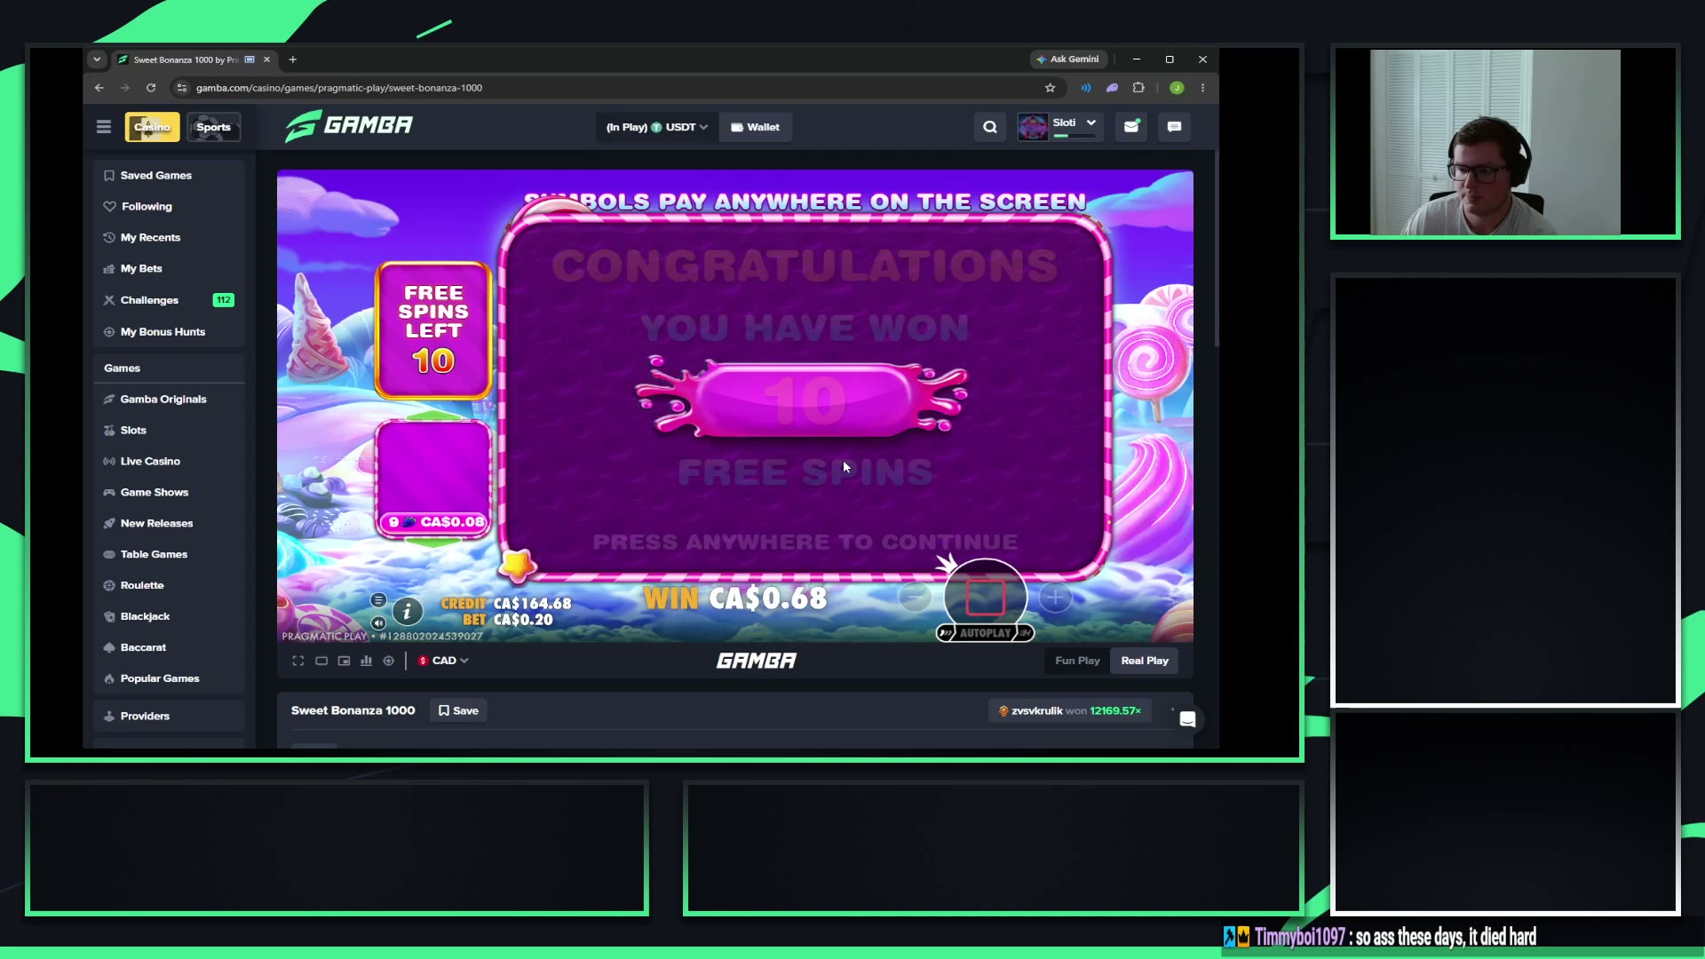Search games with the magnifier icon
Screen dimensions: 1705x959
pos(990,127)
